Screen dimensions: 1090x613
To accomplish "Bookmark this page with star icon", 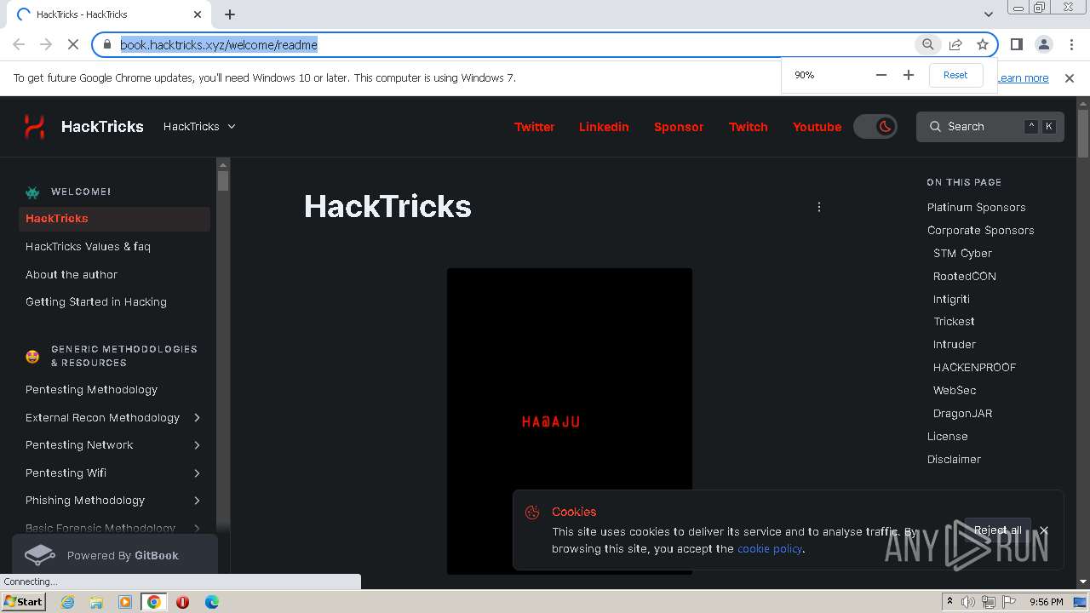I will pyautogui.click(x=983, y=44).
